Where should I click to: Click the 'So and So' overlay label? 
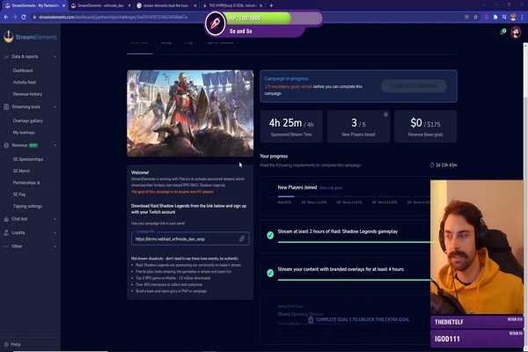click(240, 31)
